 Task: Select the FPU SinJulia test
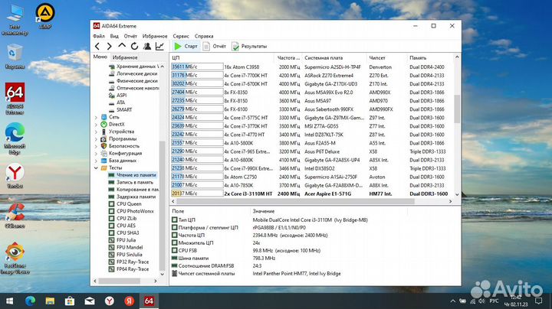click(125, 255)
